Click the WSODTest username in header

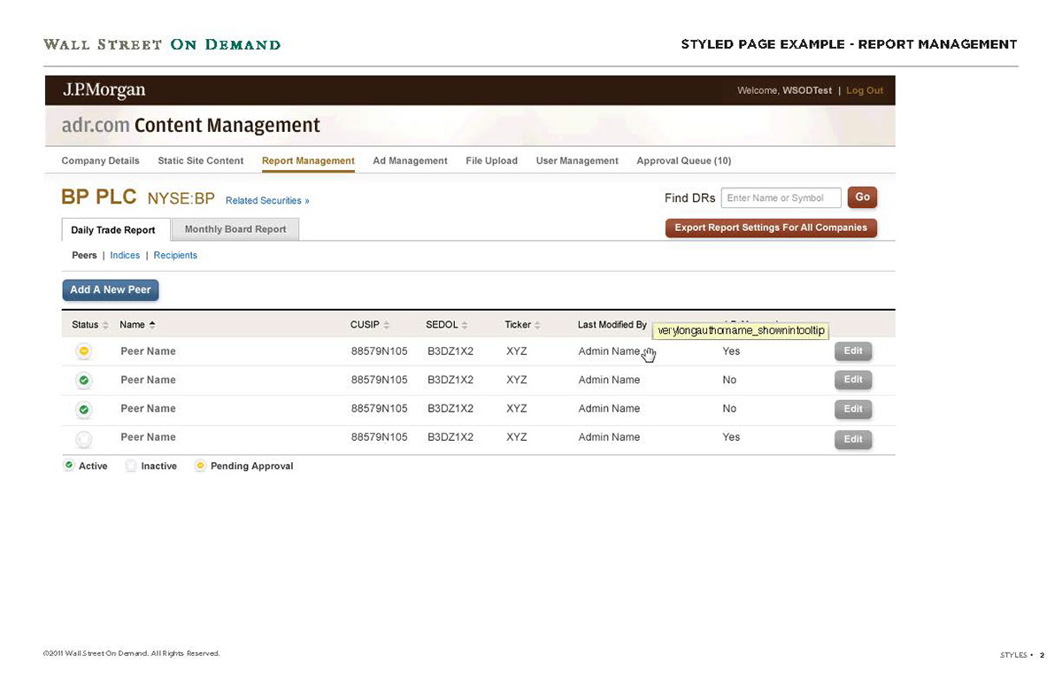[807, 90]
